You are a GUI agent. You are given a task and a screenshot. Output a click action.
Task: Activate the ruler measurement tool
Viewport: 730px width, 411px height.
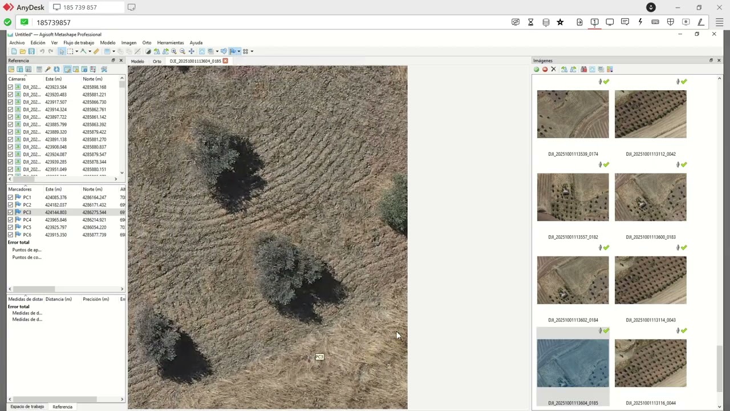pos(96,51)
